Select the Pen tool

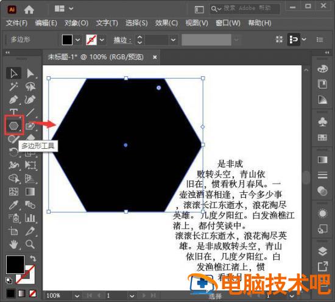coord(13,99)
